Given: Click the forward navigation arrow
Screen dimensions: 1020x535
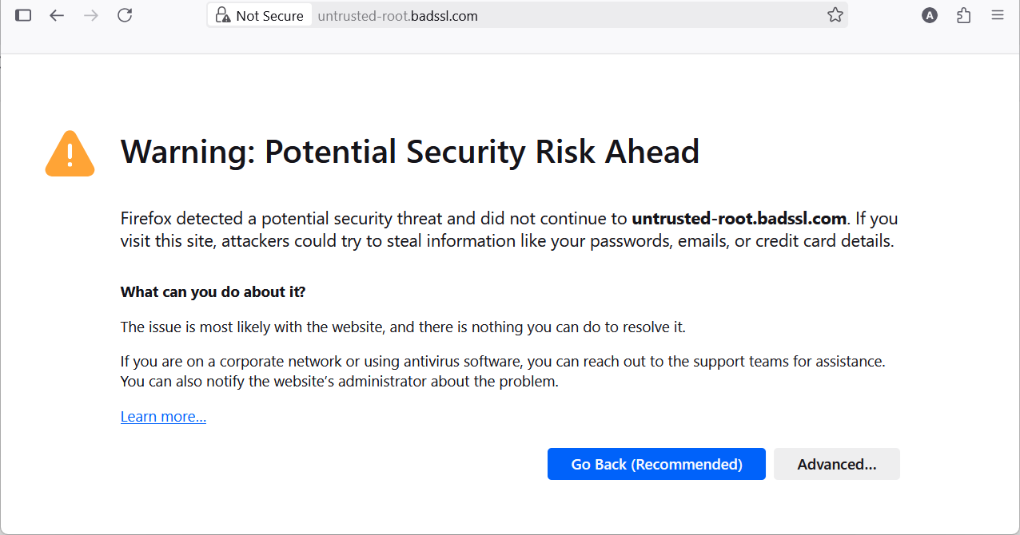Looking at the screenshot, I should click(x=91, y=15).
